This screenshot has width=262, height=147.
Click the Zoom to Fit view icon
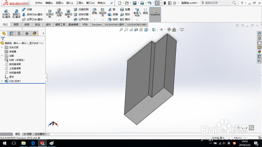[x=121, y=30]
